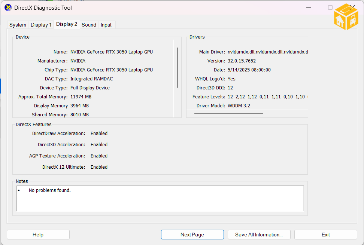Screen dimensions: 364x245
Task: Click the driver Version 32.0.15.7652 text
Action: pos(242,61)
